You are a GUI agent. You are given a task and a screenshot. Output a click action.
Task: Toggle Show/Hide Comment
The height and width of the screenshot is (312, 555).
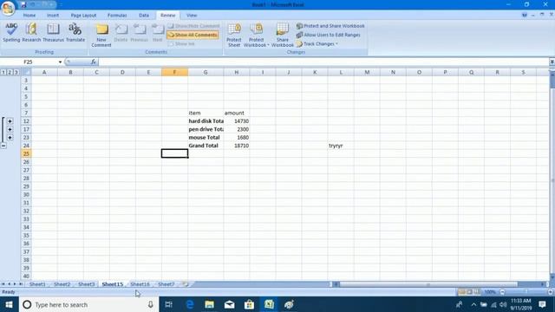click(193, 26)
